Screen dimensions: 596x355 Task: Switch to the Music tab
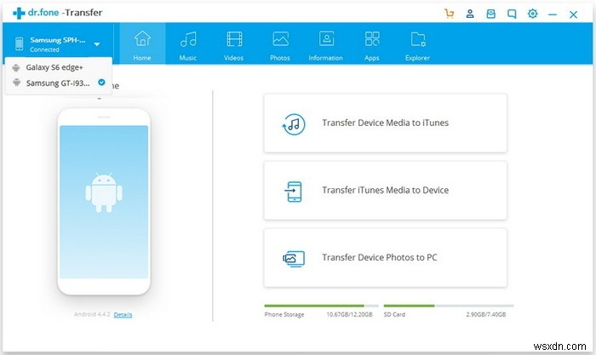(188, 44)
